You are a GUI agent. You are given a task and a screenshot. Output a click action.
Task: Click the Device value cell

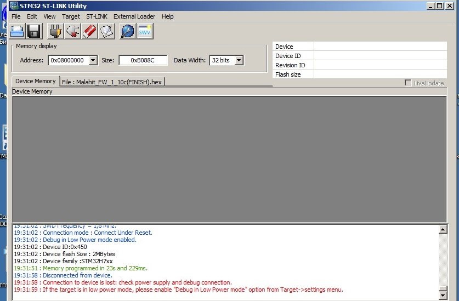point(380,47)
